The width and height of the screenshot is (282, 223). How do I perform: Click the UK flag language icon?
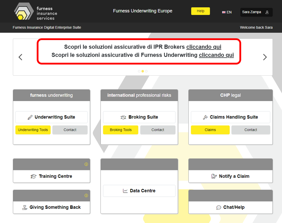point(224,12)
